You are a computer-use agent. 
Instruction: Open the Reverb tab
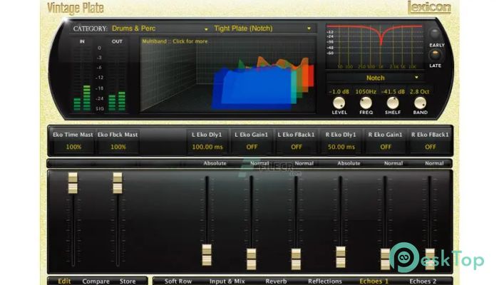coord(276,281)
